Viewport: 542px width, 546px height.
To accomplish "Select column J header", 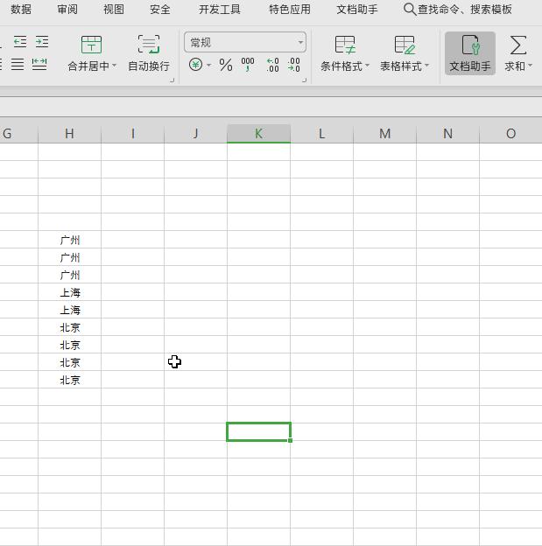I will [195, 133].
